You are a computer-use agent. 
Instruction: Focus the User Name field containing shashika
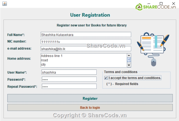tap(69, 72)
